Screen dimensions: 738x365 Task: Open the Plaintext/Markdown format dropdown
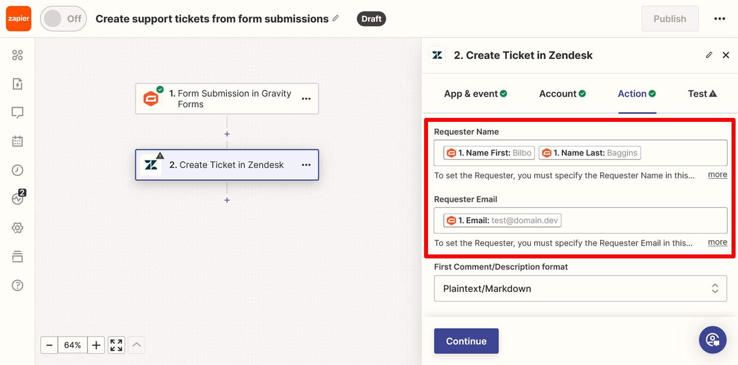[581, 288]
